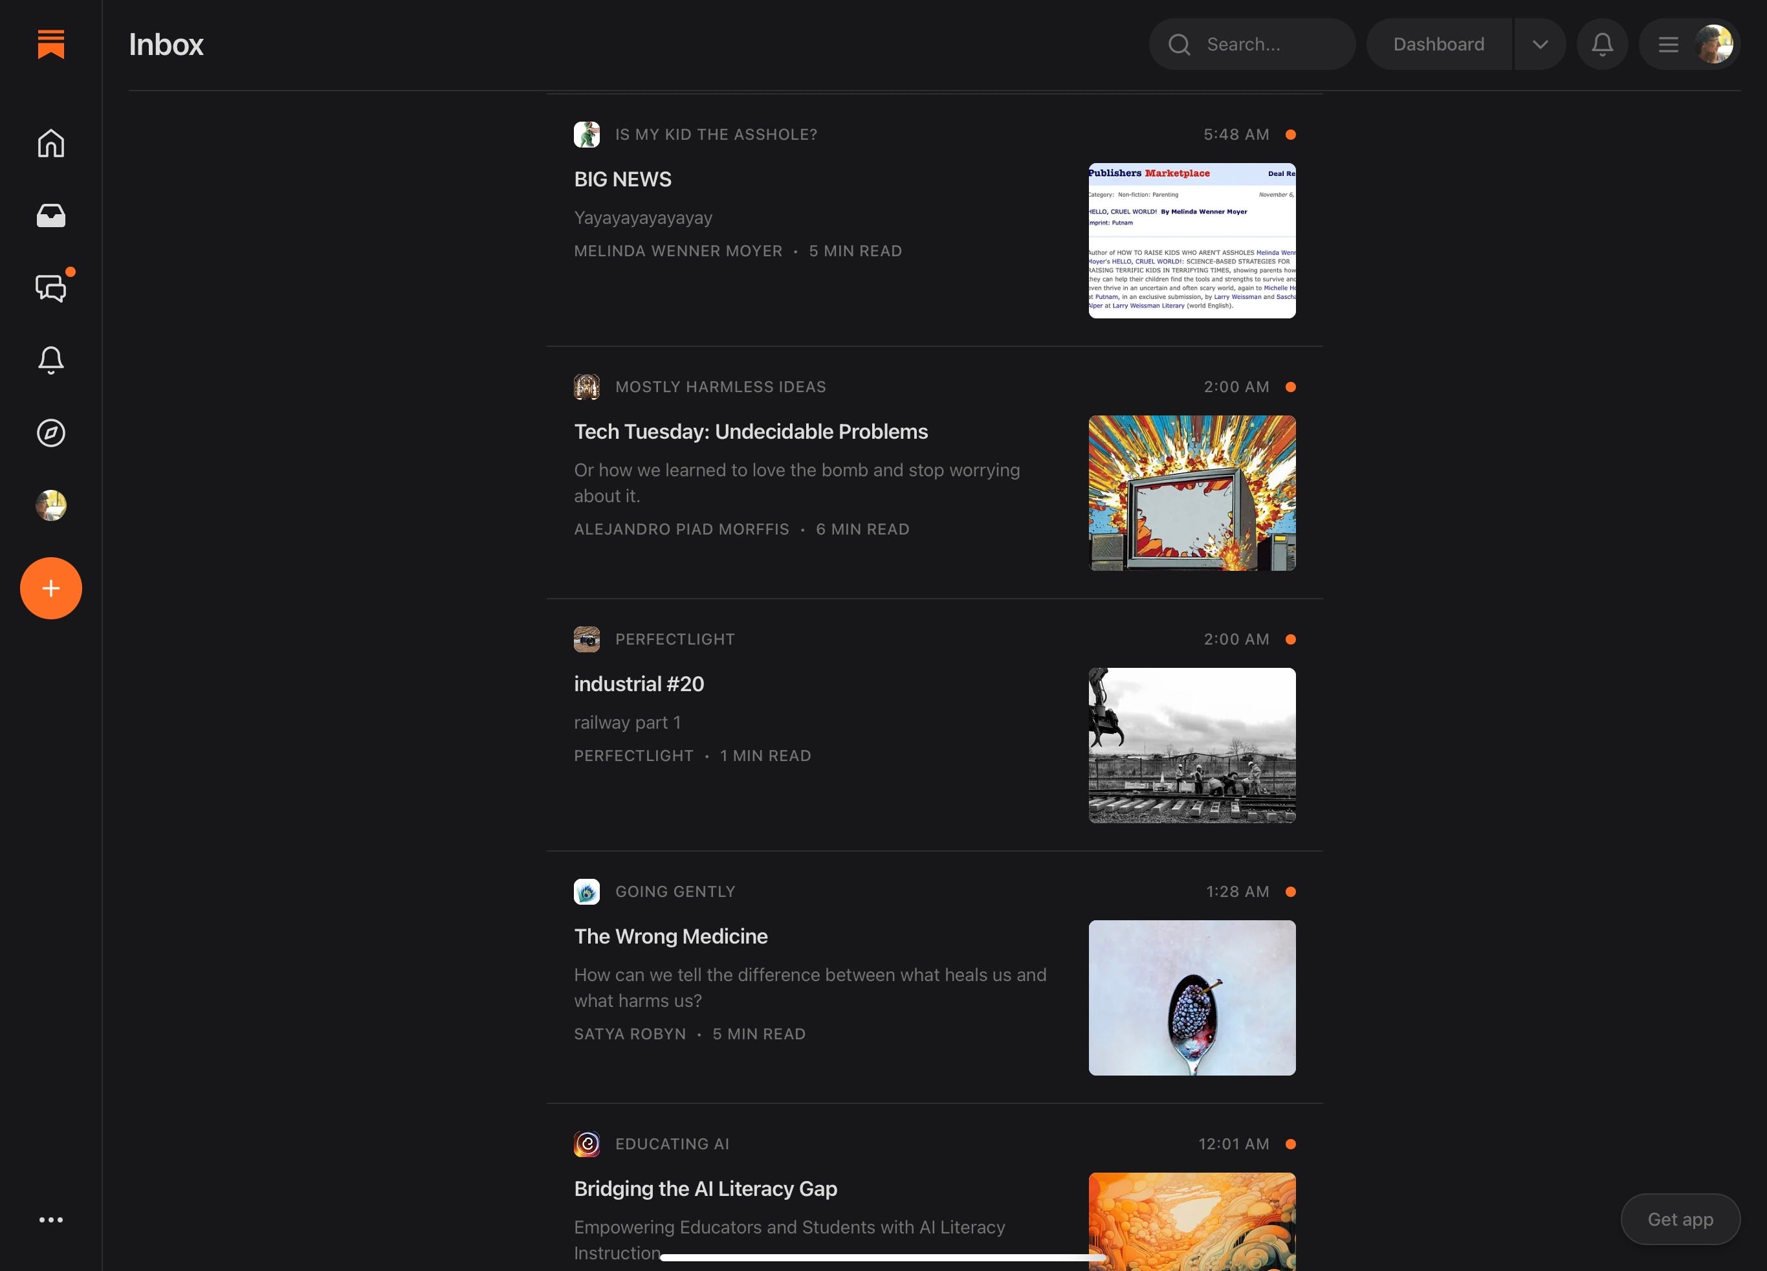Click the 5:48 AM timestamp
Viewport: 1767px width, 1271px height.
[x=1236, y=135]
